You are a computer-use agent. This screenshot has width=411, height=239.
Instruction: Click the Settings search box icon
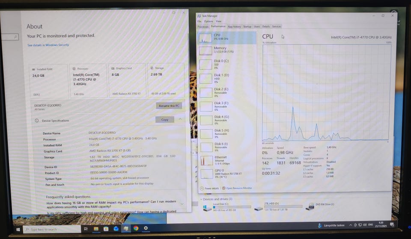pos(16,37)
